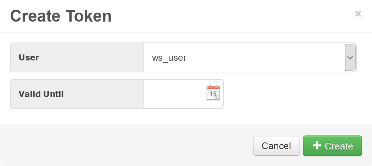Screen dimensions: 372x166
Task: Click the Valid Until label
Action: click(x=41, y=94)
